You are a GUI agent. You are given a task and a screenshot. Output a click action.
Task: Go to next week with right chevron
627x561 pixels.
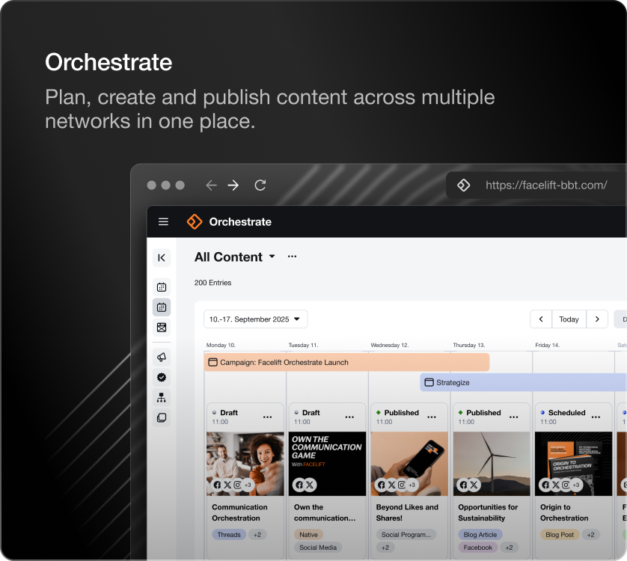point(597,319)
